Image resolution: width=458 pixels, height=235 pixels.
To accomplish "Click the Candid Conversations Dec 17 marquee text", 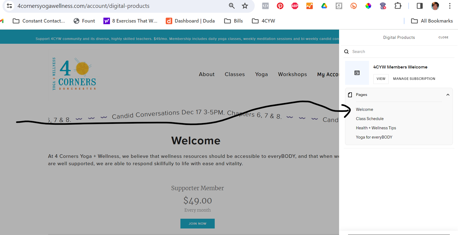I will pyautogui.click(x=168, y=114).
